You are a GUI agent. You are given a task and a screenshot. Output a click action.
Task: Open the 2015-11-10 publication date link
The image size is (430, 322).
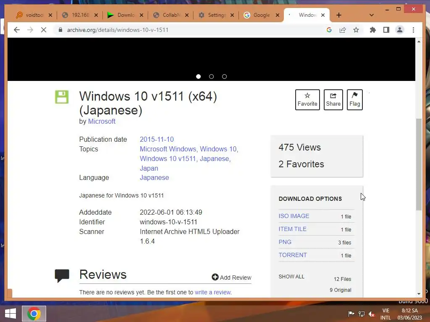(x=157, y=139)
